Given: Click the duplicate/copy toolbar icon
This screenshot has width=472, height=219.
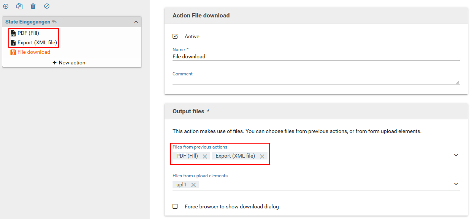Looking at the screenshot, I should (19, 6).
